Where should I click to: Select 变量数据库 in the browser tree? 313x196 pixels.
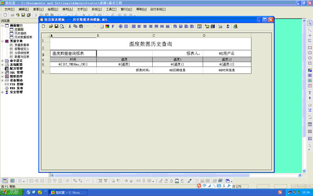coord(22,45)
